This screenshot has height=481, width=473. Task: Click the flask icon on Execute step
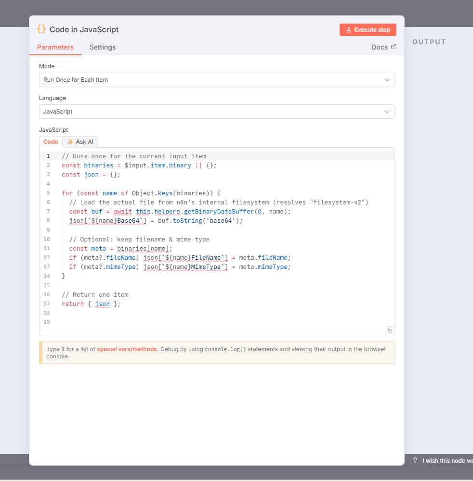pyautogui.click(x=349, y=30)
